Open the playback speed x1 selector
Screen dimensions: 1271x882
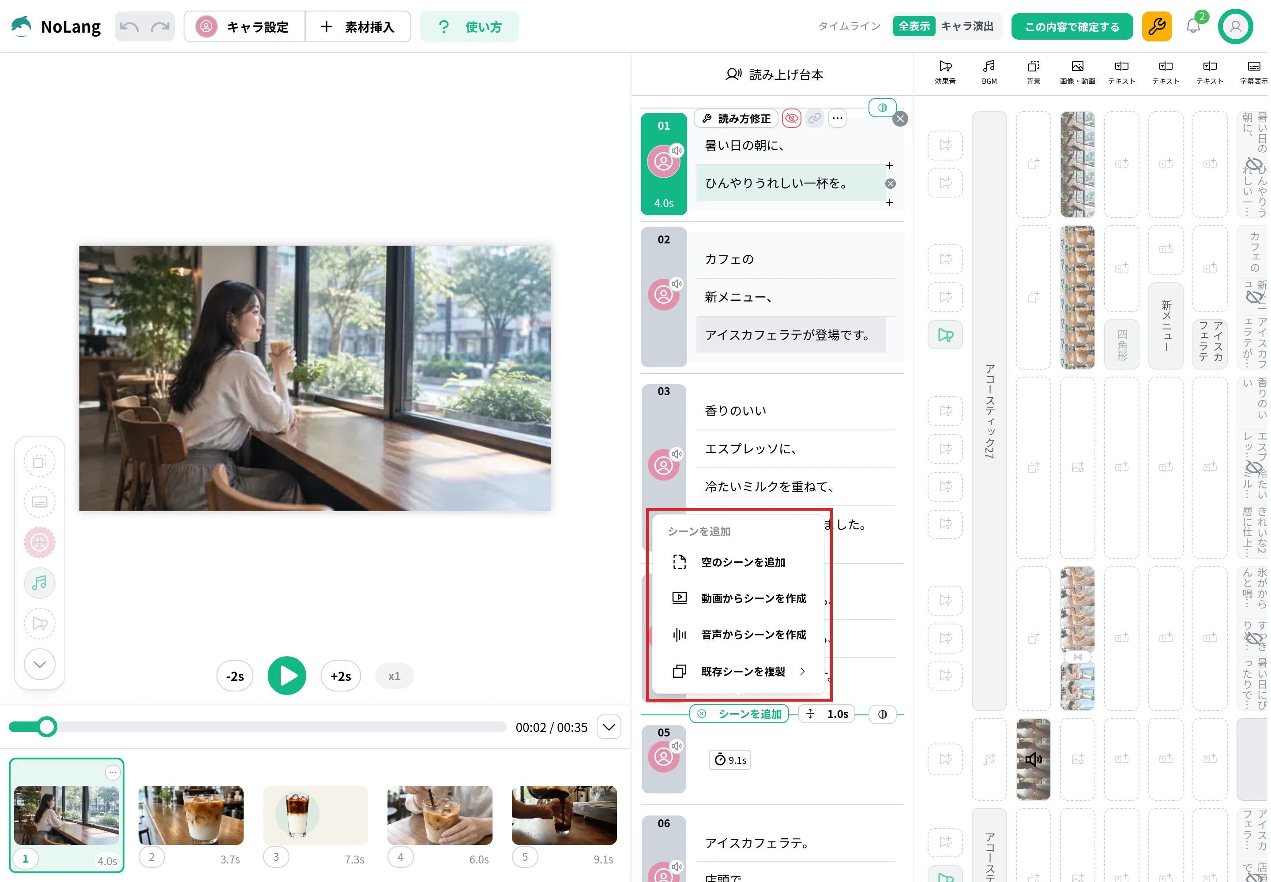point(394,676)
